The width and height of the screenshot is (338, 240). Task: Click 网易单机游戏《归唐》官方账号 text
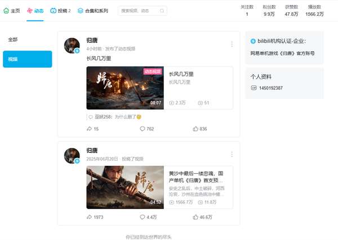pos(282,53)
